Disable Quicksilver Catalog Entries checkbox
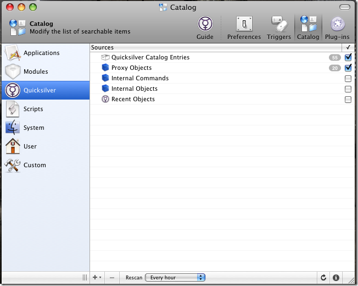358x286 pixels. tap(348, 57)
